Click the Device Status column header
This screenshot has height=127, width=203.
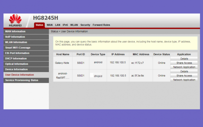[x=162, y=54]
